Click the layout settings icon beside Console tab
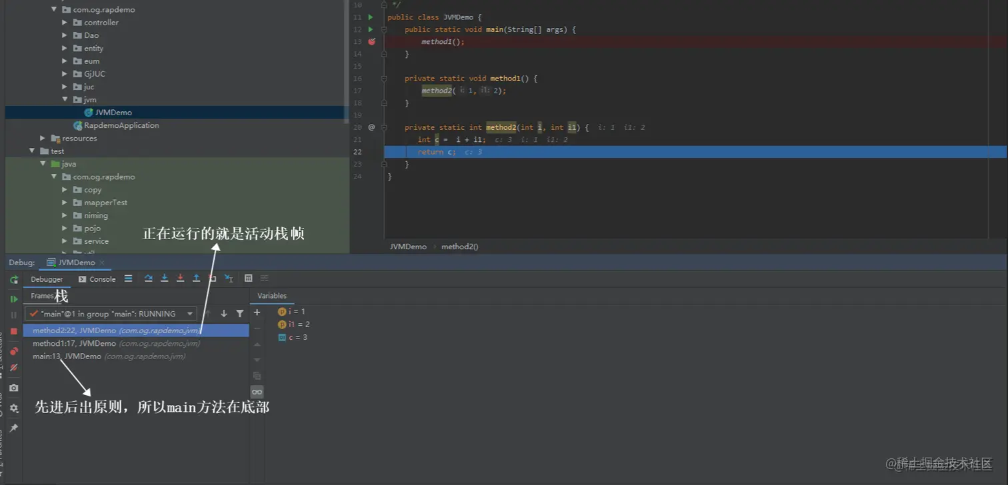Viewport: 1008px width, 485px height. point(129,278)
